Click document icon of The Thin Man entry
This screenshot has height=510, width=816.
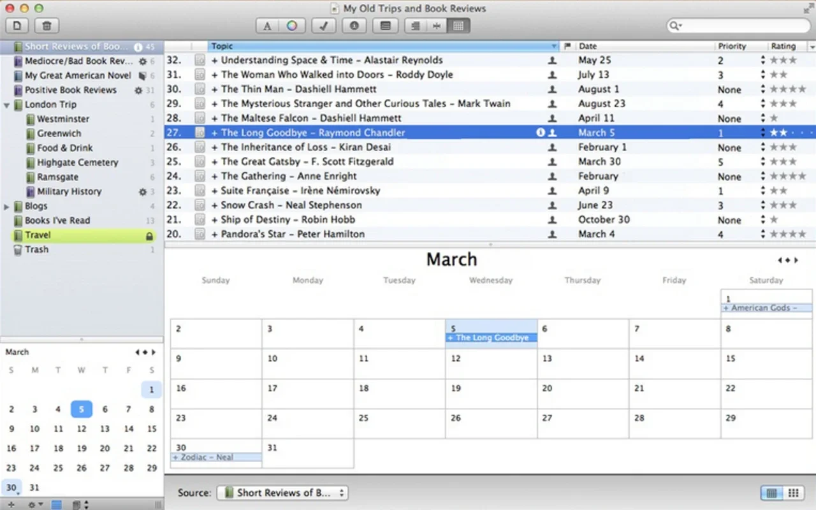click(x=200, y=89)
